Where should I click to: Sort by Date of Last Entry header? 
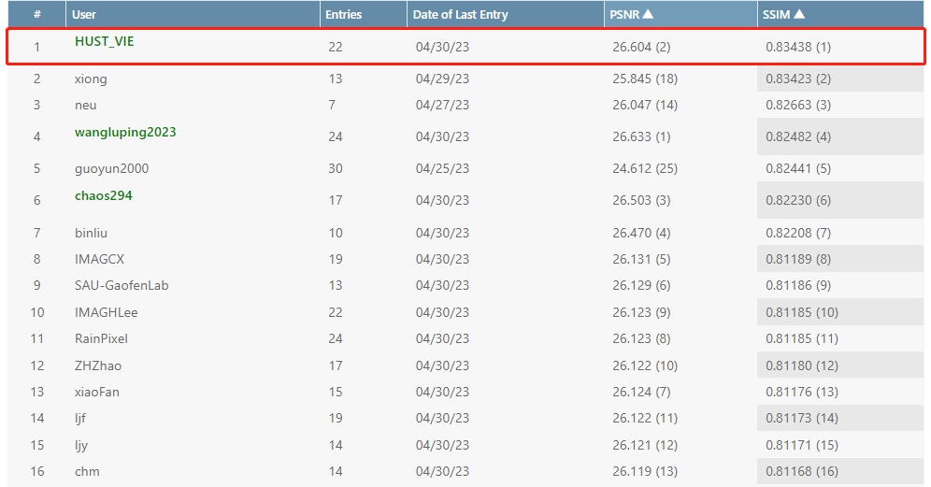coord(461,14)
